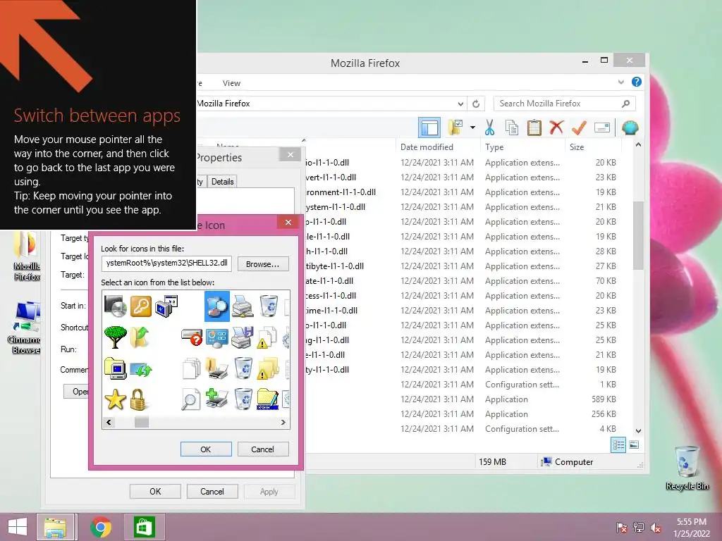Click file list scroll up arrow
This screenshot has width=722, height=541.
click(638, 145)
